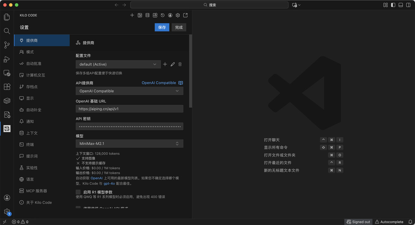Switch to the 模式 settings section
Viewport: 415px width, 225px height.
42,52
